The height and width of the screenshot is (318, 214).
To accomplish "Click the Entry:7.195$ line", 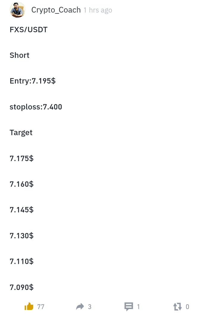I will pos(32,81).
